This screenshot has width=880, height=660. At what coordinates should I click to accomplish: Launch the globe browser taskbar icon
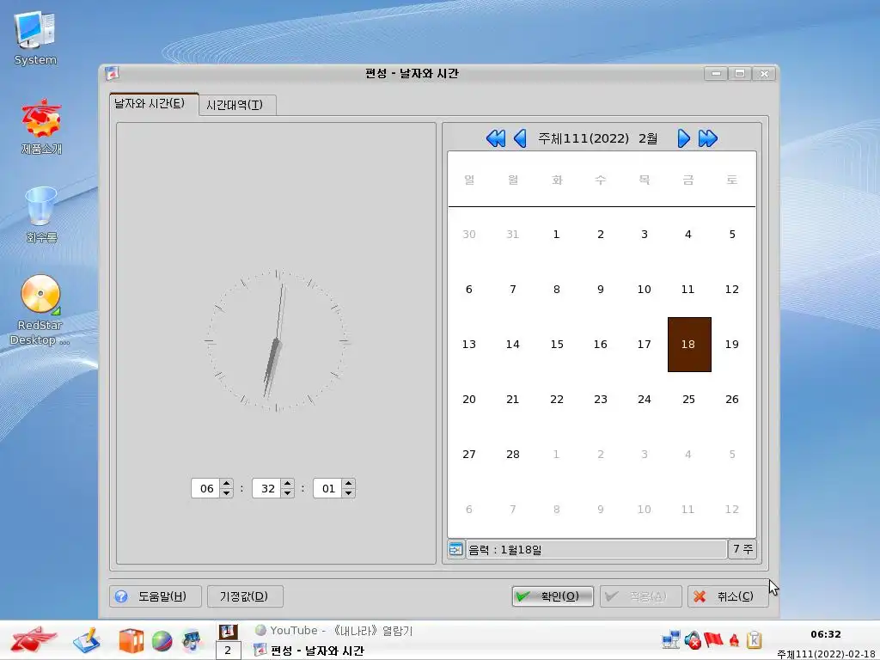coord(162,641)
